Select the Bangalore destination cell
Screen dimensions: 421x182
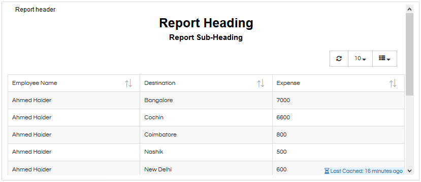tap(206, 101)
